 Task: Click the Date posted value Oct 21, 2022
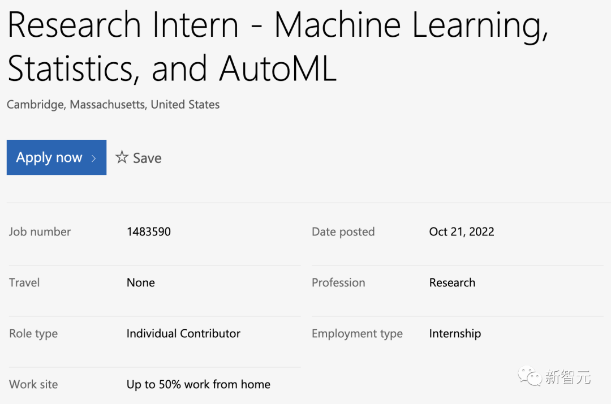(x=462, y=232)
